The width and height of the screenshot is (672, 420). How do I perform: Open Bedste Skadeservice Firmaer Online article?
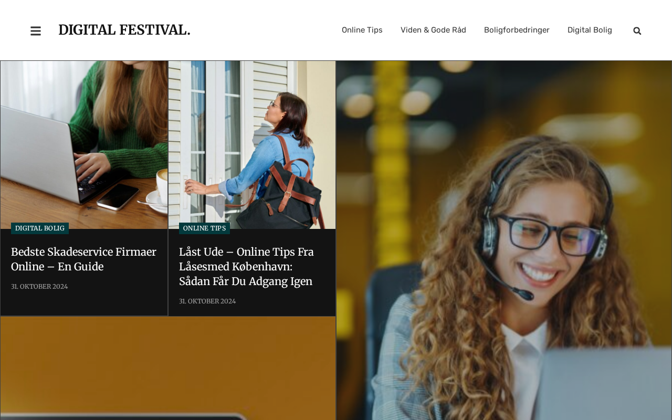pos(83,259)
